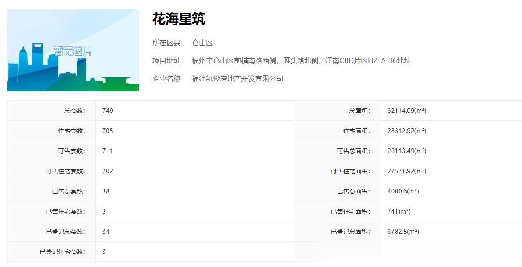Click the 项目地址 field label
Screen dimensions: 522x267
pos(166,61)
